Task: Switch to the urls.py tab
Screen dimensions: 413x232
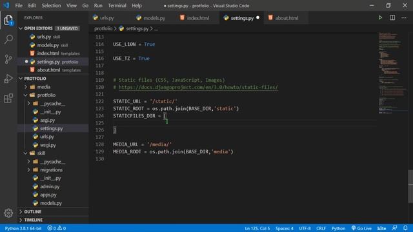Action: 106,18
